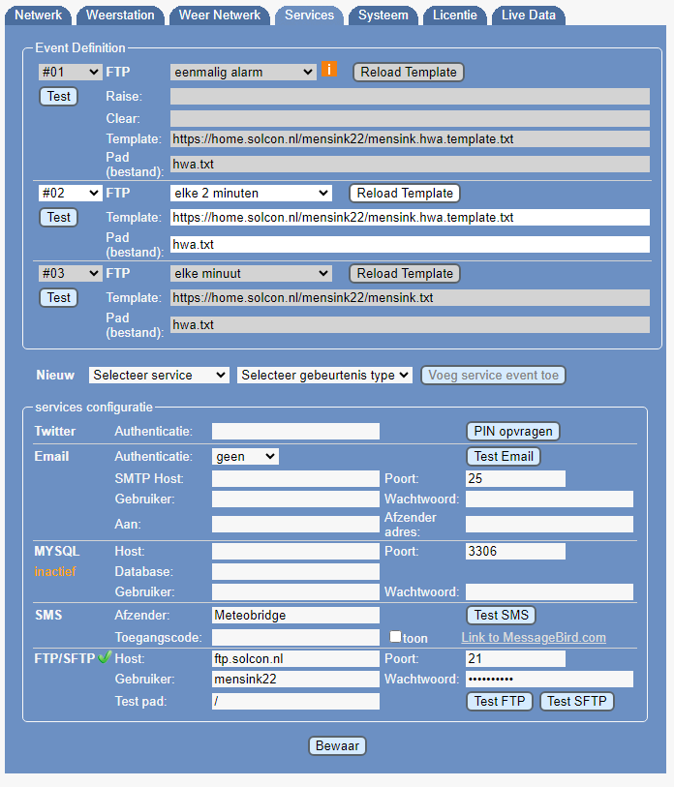Follow the Link to MessageBird.com
Screen dimensions: 674x787
[x=533, y=637]
